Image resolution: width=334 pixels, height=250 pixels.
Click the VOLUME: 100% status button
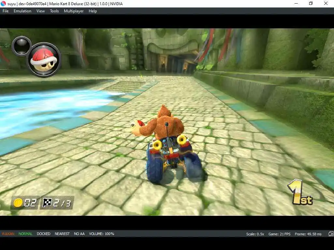(102, 234)
